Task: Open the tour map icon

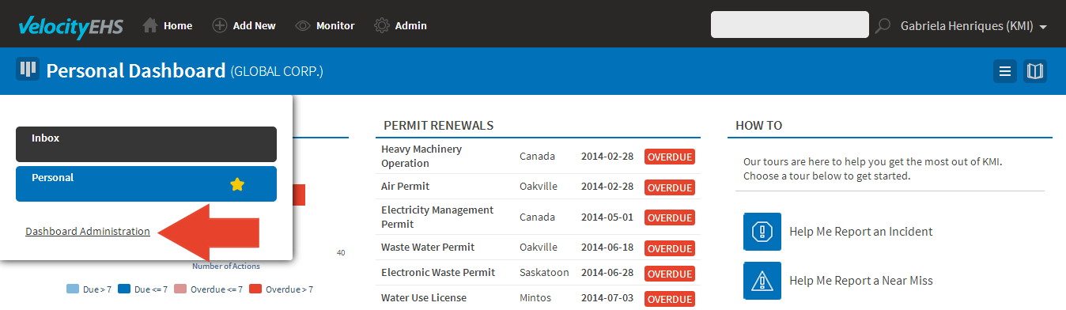Action: click(1035, 71)
